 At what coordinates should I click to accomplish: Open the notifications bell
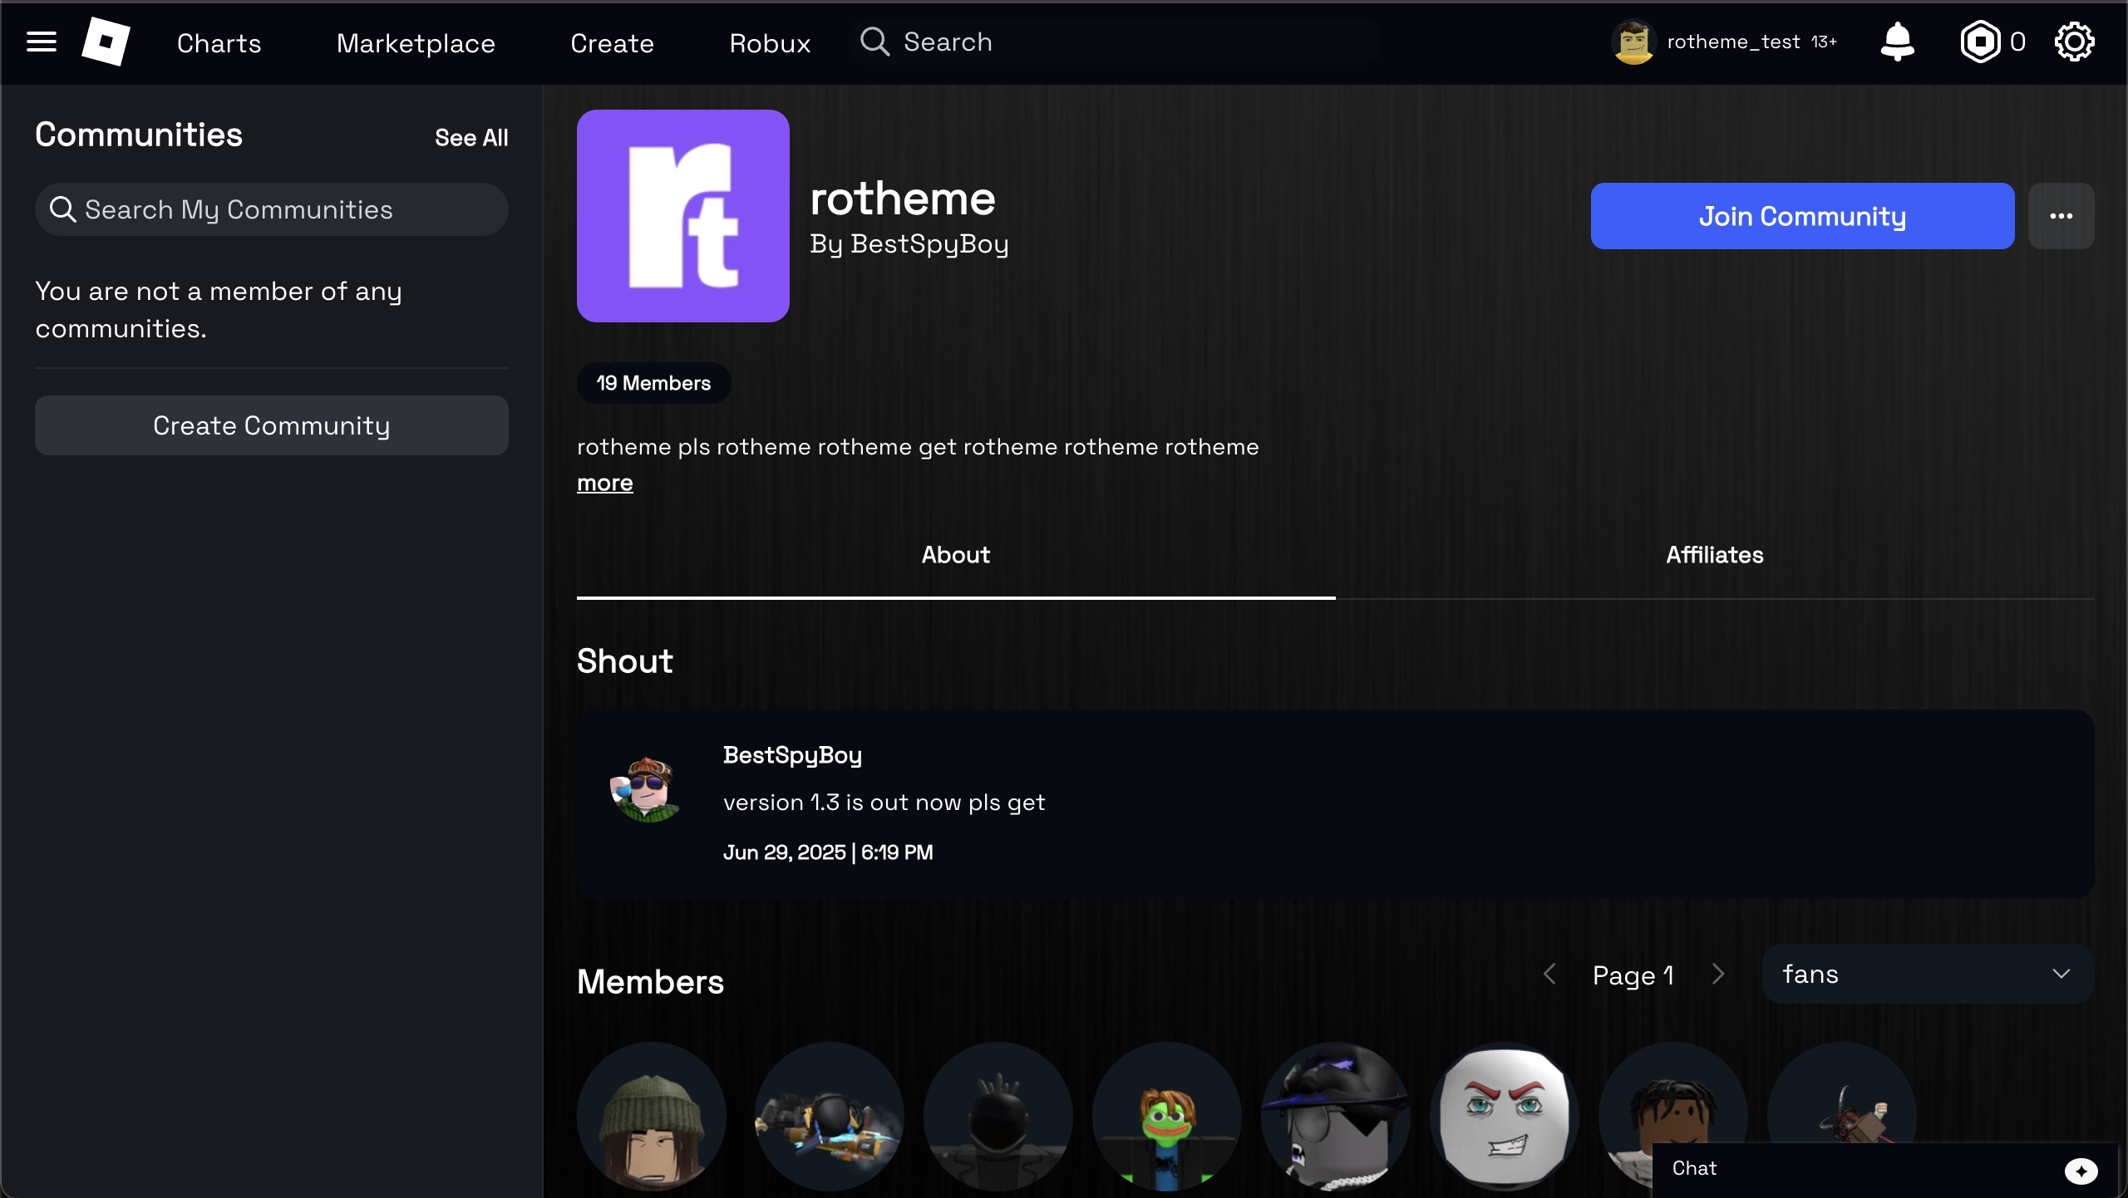click(1897, 42)
